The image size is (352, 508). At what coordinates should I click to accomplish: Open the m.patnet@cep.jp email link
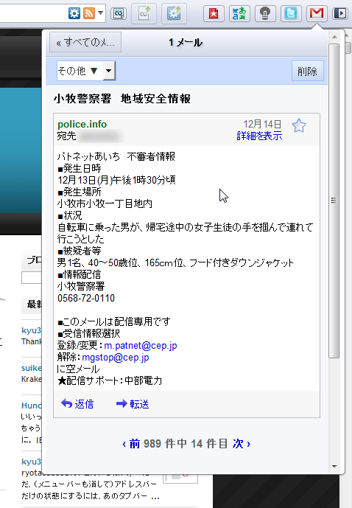(141, 346)
